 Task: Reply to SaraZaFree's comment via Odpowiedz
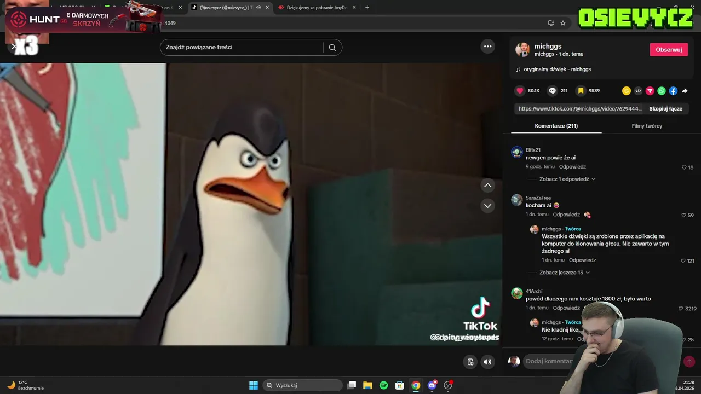point(566,215)
